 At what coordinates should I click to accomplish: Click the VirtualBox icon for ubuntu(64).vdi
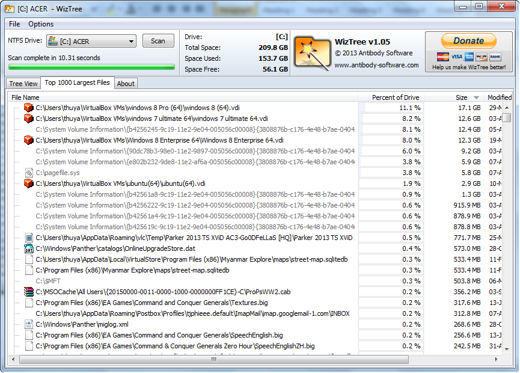coord(28,183)
